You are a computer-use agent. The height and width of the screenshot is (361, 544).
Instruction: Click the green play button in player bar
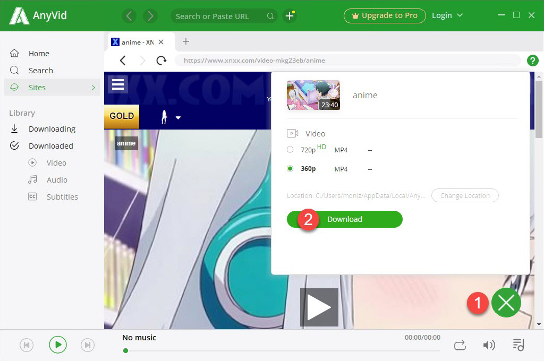57,345
